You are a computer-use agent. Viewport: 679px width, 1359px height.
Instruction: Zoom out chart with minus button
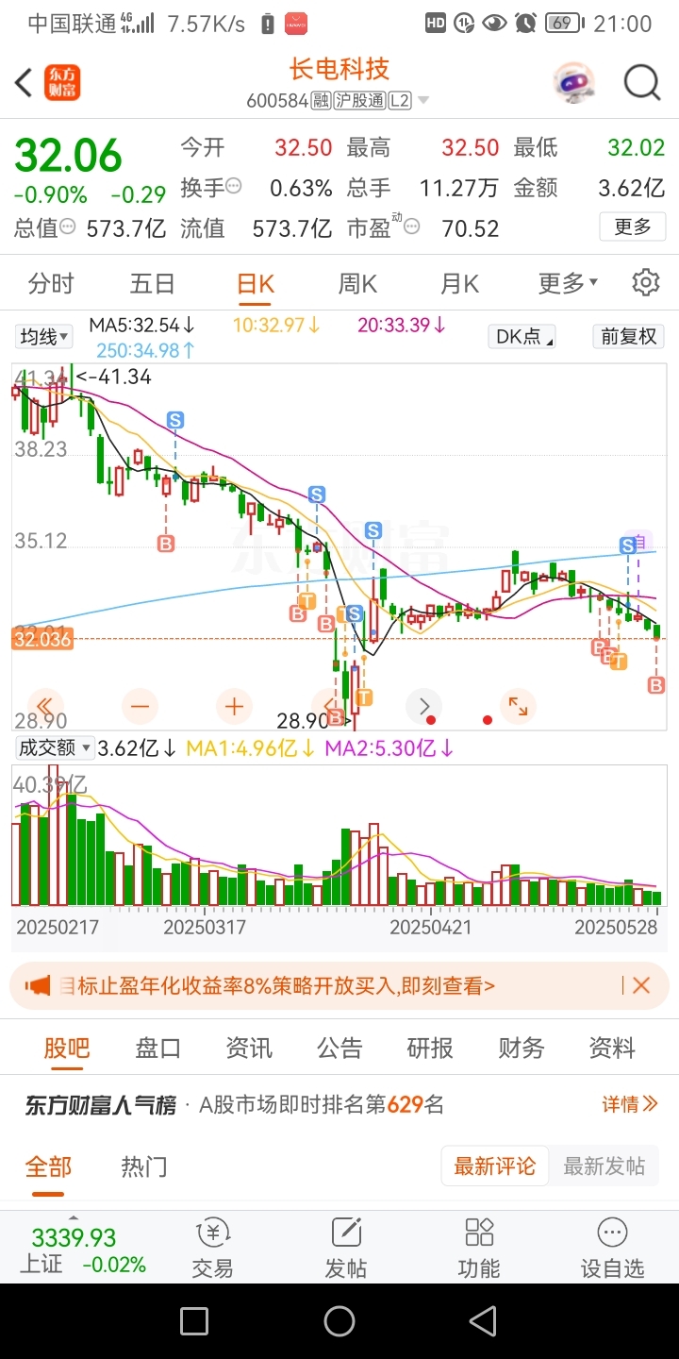141,706
